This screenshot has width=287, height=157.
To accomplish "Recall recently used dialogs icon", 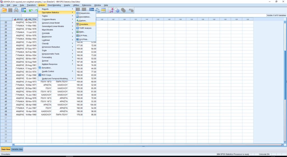I will [24, 10].
